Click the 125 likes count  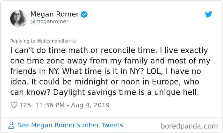coord(25,105)
